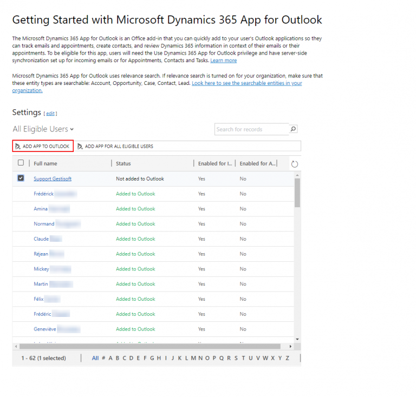
Task: Click the vertical scrollbar down arrow
Action: pos(297,339)
